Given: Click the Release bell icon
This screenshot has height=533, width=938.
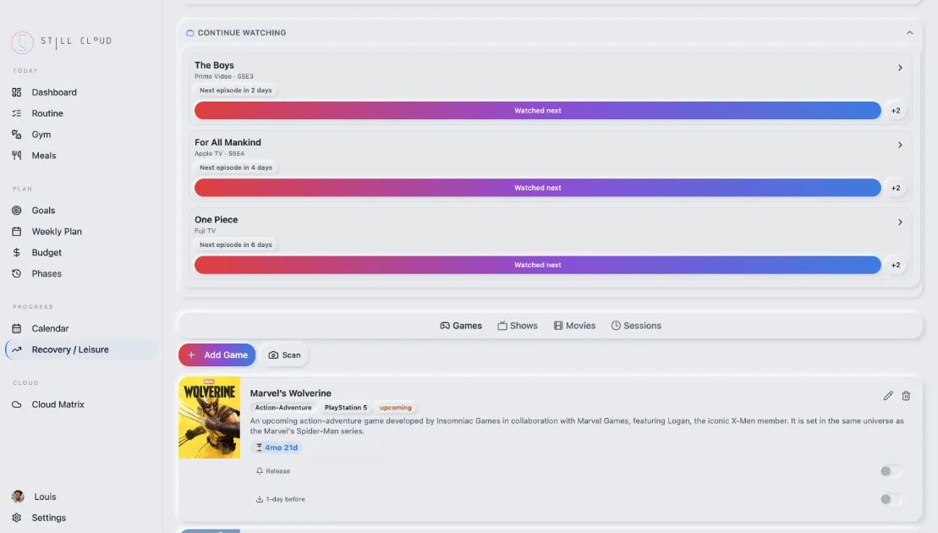Looking at the screenshot, I should coord(260,470).
